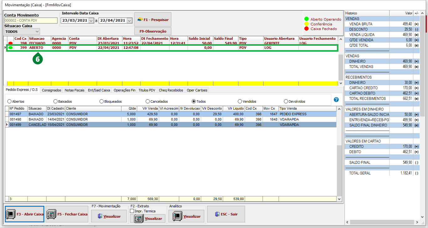Click Visualizar under F2 - Extrato
This screenshot has width=428, height=228.
[148, 219]
